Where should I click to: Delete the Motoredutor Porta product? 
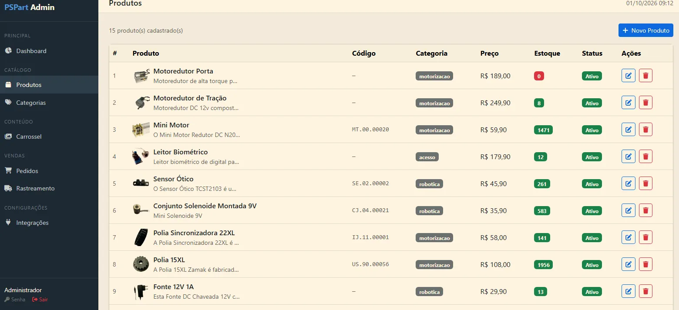click(645, 76)
